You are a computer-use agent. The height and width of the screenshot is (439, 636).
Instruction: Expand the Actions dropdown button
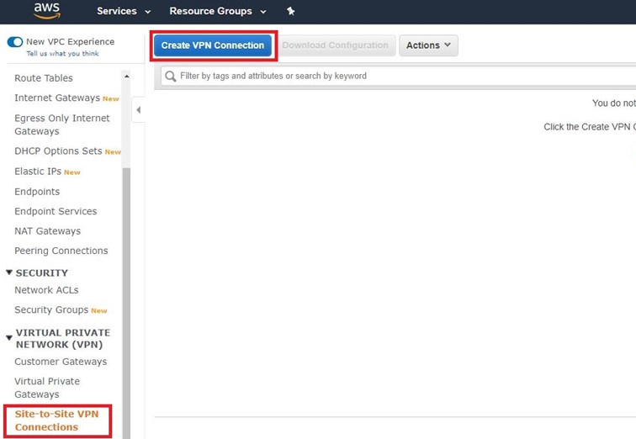[x=428, y=45]
